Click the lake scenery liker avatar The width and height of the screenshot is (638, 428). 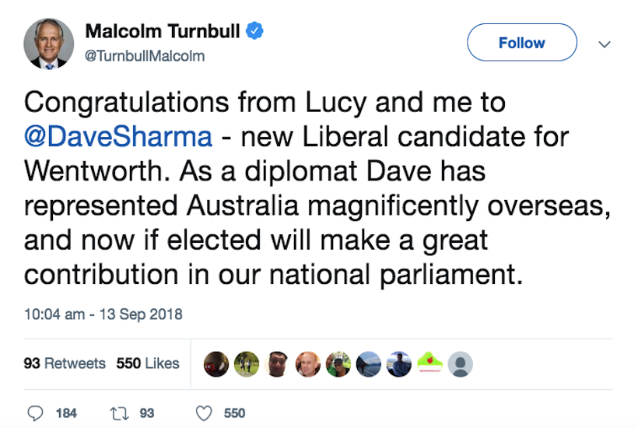[x=369, y=364]
